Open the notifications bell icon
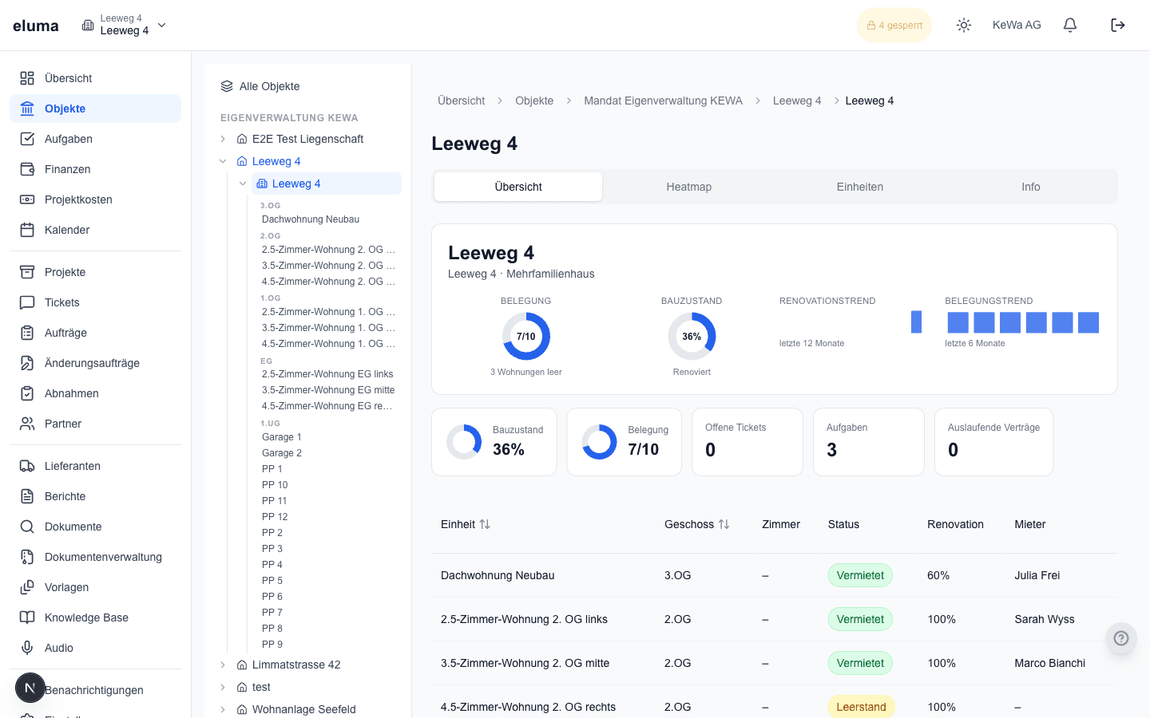 click(1070, 26)
